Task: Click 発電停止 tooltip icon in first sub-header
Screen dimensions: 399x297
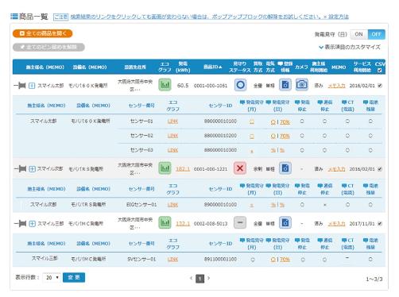Action: 297,102
